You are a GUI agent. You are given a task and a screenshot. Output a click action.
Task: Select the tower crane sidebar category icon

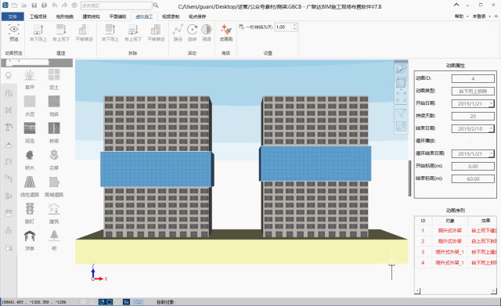point(9,127)
